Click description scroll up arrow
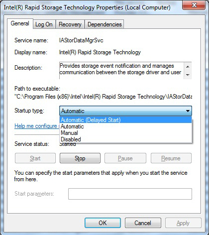The width and height of the screenshot is (209, 235). [188, 67]
